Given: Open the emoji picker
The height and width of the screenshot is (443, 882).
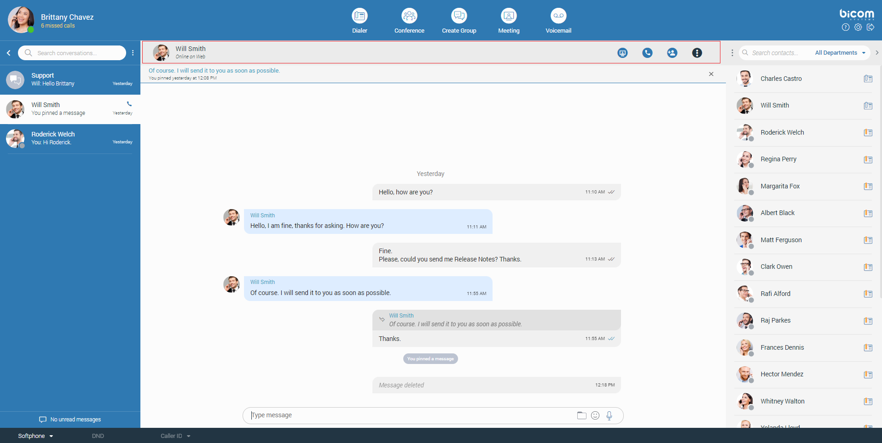Looking at the screenshot, I should [595, 415].
